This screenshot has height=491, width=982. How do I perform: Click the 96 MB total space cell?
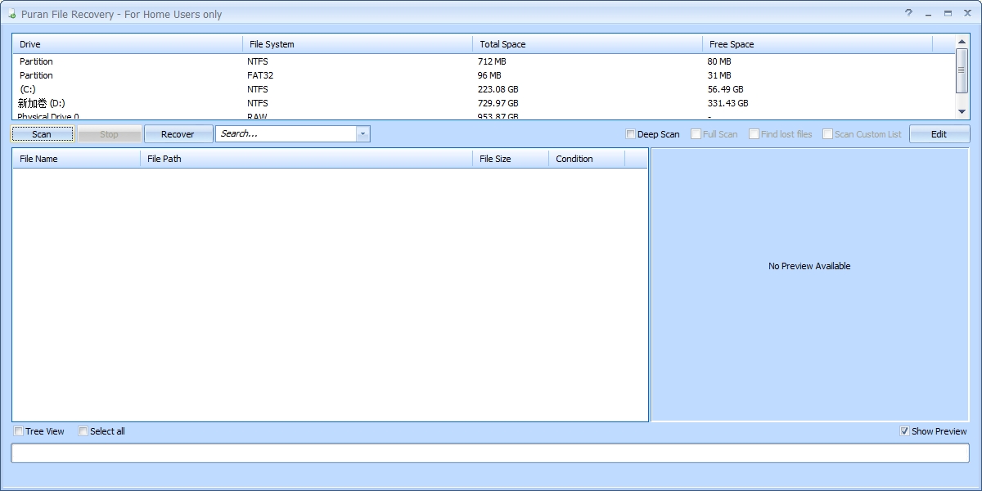coord(489,75)
